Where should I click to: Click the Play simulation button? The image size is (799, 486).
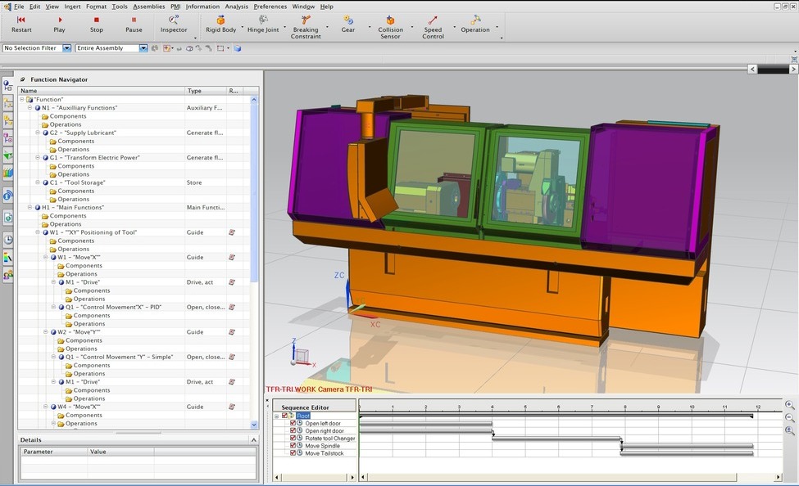click(60, 24)
